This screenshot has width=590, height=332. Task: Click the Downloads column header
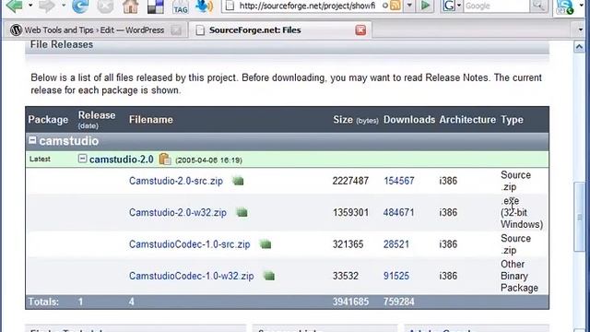(x=409, y=120)
